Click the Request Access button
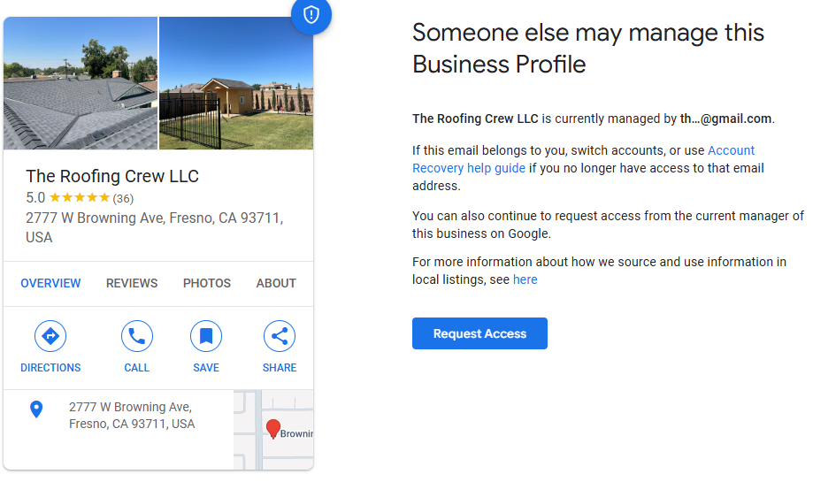The height and width of the screenshot is (482, 813). coord(479,333)
